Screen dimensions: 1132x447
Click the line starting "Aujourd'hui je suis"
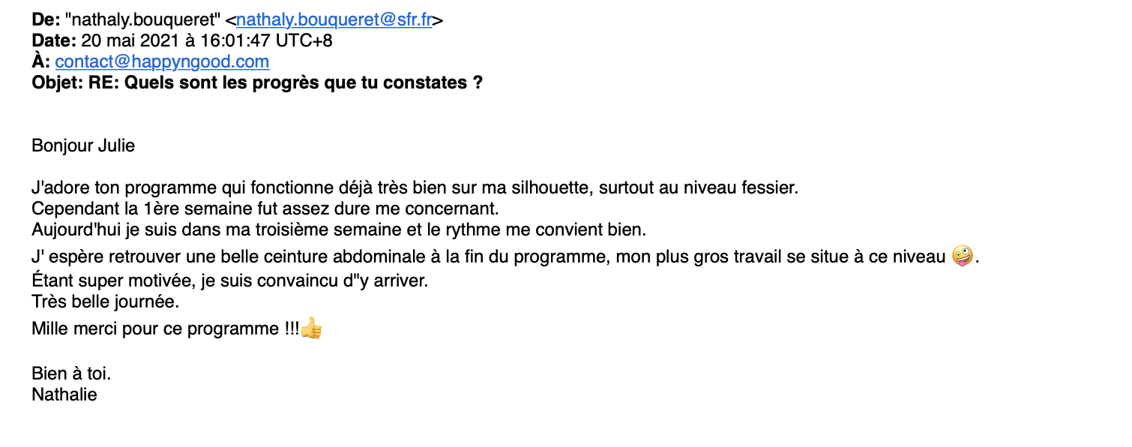click(338, 228)
